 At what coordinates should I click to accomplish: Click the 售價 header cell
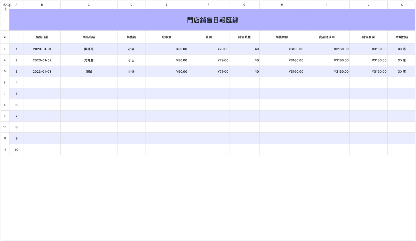(x=209, y=37)
